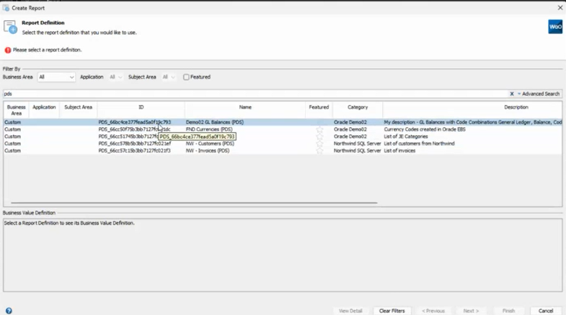Toggle featured star for NW - Invoices row
The image size is (566, 315).
(x=319, y=150)
